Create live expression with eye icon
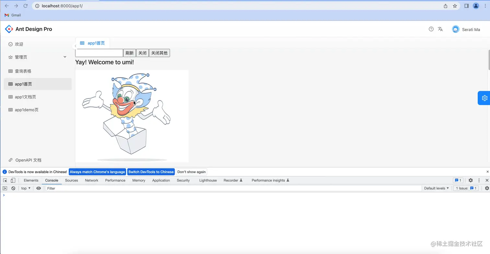 pos(39,188)
